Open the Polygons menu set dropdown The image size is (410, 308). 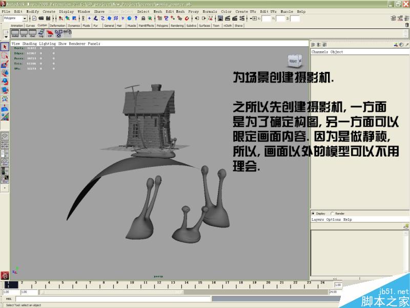(25, 18)
